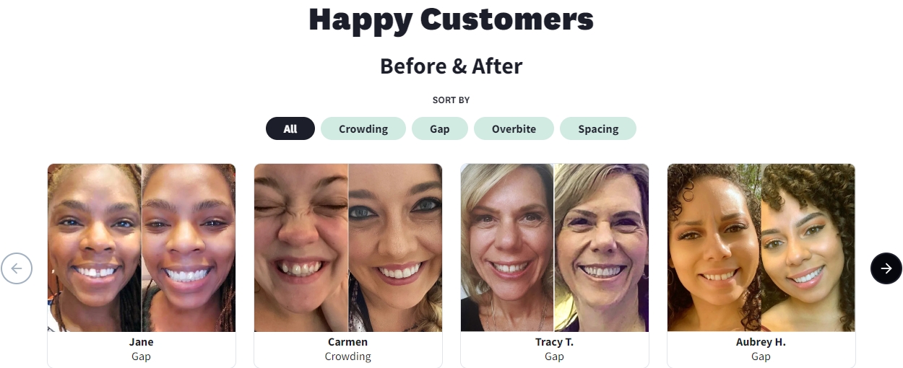View Aubrey H.'s before photo
Screen dimensions: 903x368
point(714,247)
